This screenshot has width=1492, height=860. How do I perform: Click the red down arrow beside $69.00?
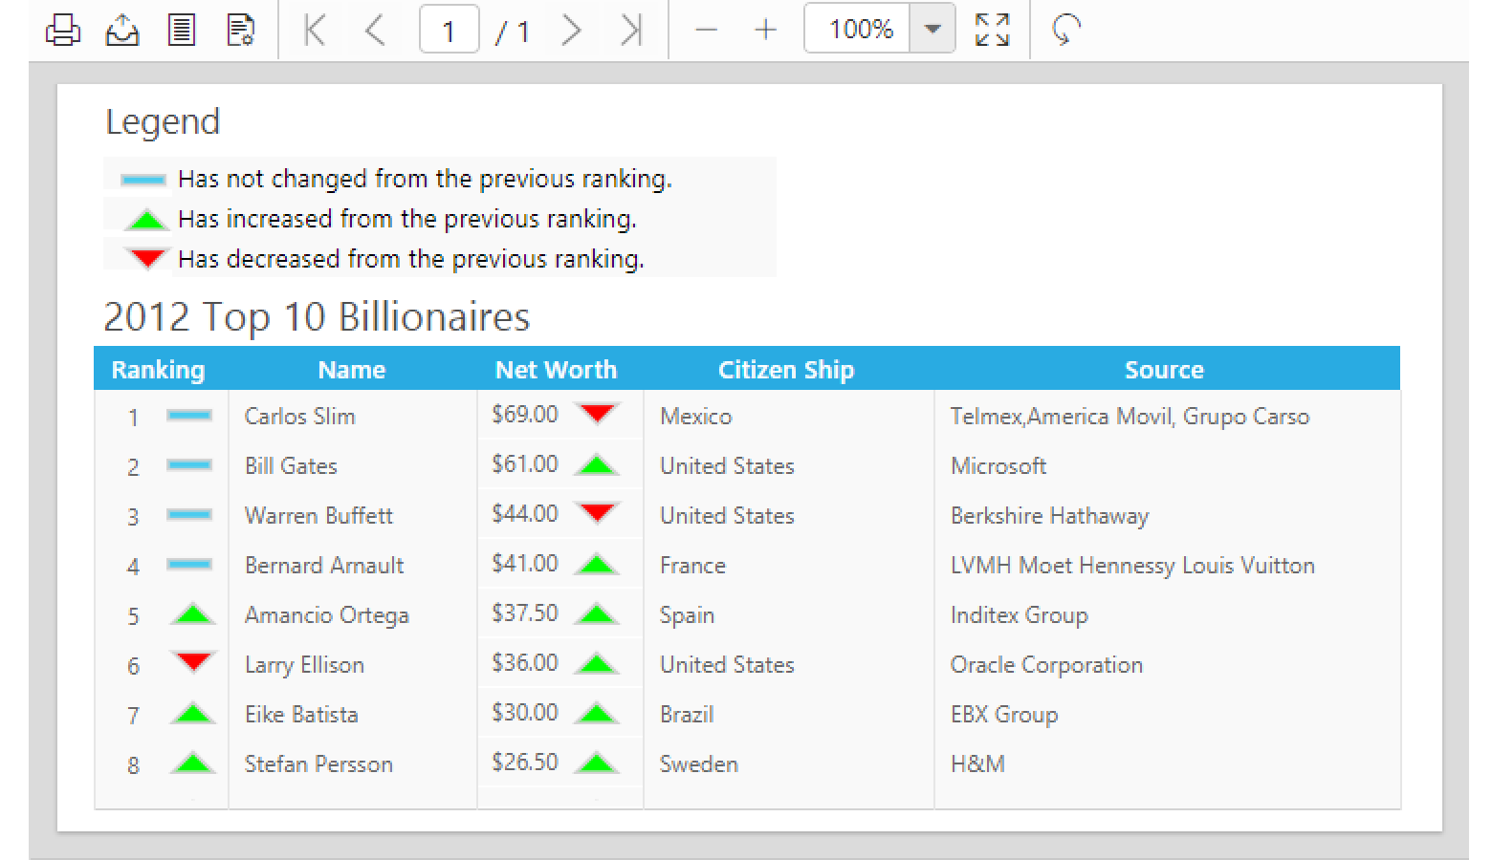click(598, 414)
